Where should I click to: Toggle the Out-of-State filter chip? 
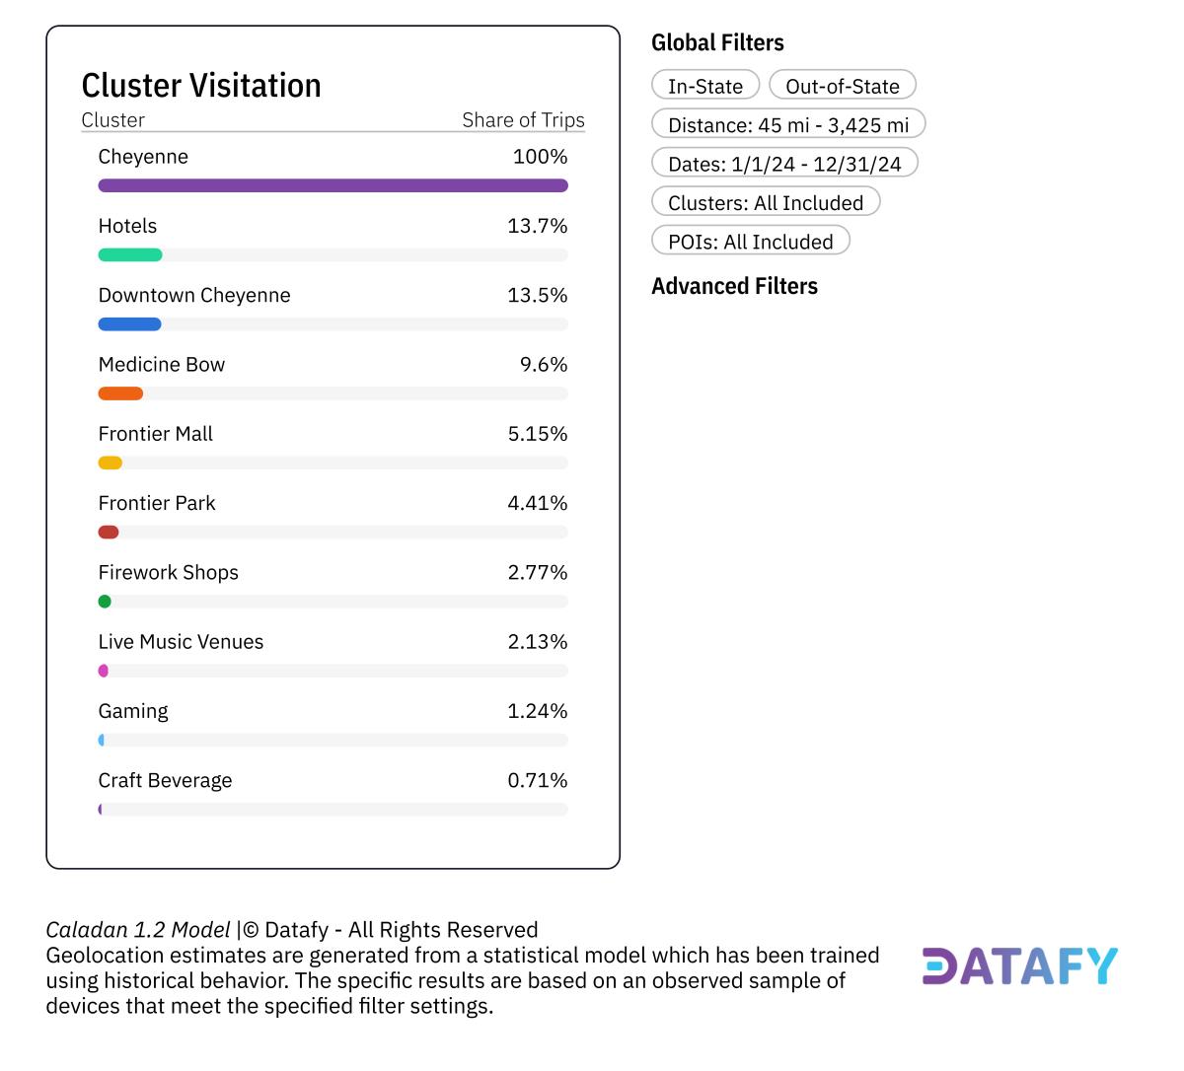tap(842, 86)
